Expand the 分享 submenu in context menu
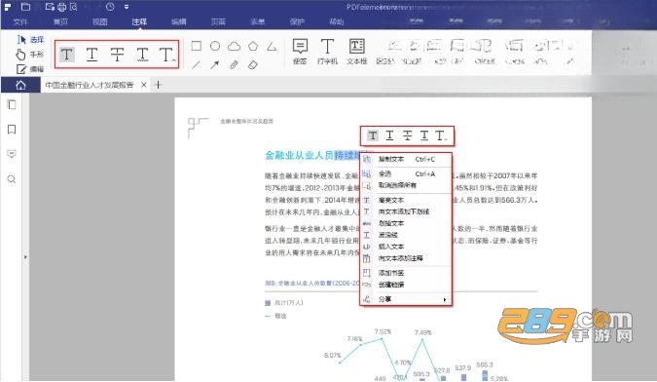 pos(407,299)
